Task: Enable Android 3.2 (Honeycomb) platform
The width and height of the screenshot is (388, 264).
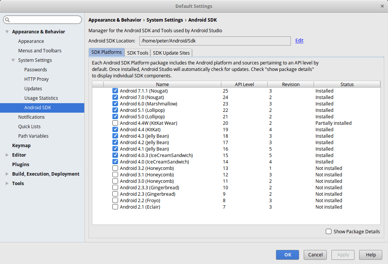Action: click(115, 168)
